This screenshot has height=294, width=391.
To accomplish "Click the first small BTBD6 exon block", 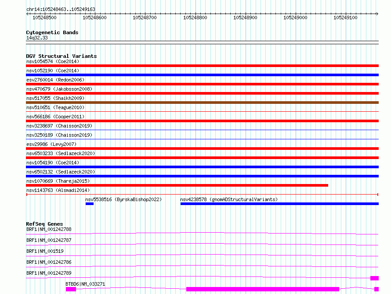I will click(71, 289).
